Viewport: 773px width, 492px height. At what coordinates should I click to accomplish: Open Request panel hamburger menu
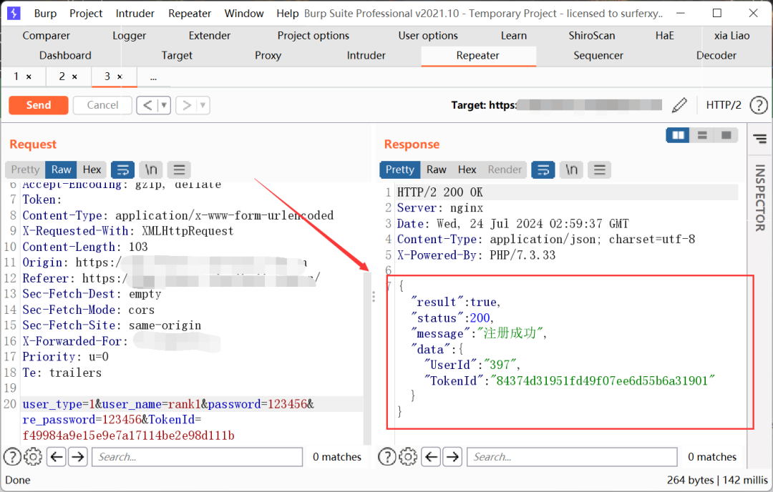180,170
